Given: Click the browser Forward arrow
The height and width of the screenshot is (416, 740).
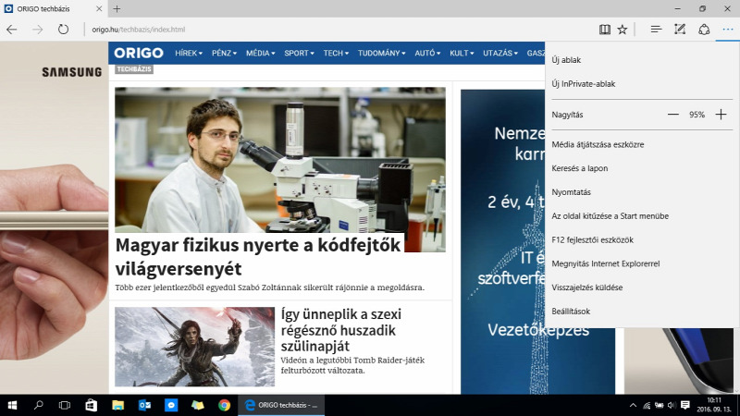Looking at the screenshot, I should click(37, 30).
